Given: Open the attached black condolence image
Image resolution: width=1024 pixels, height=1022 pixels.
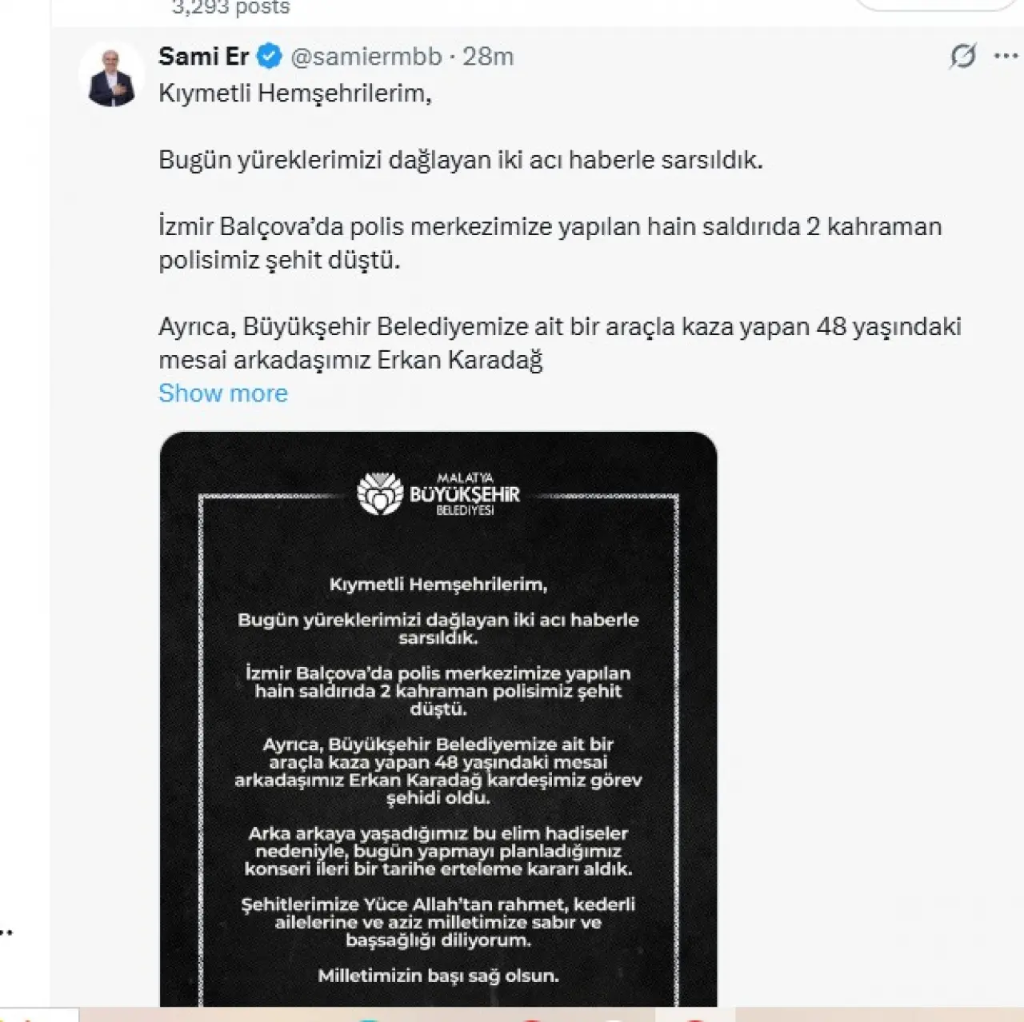Looking at the screenshot, I should (438, 719).
